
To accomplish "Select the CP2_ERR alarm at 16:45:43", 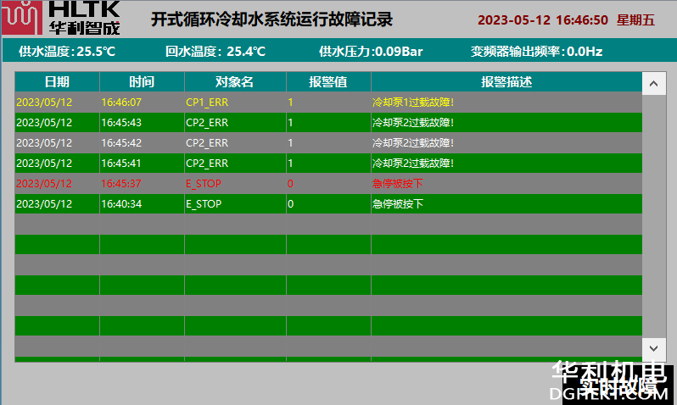I will point(328,123).
